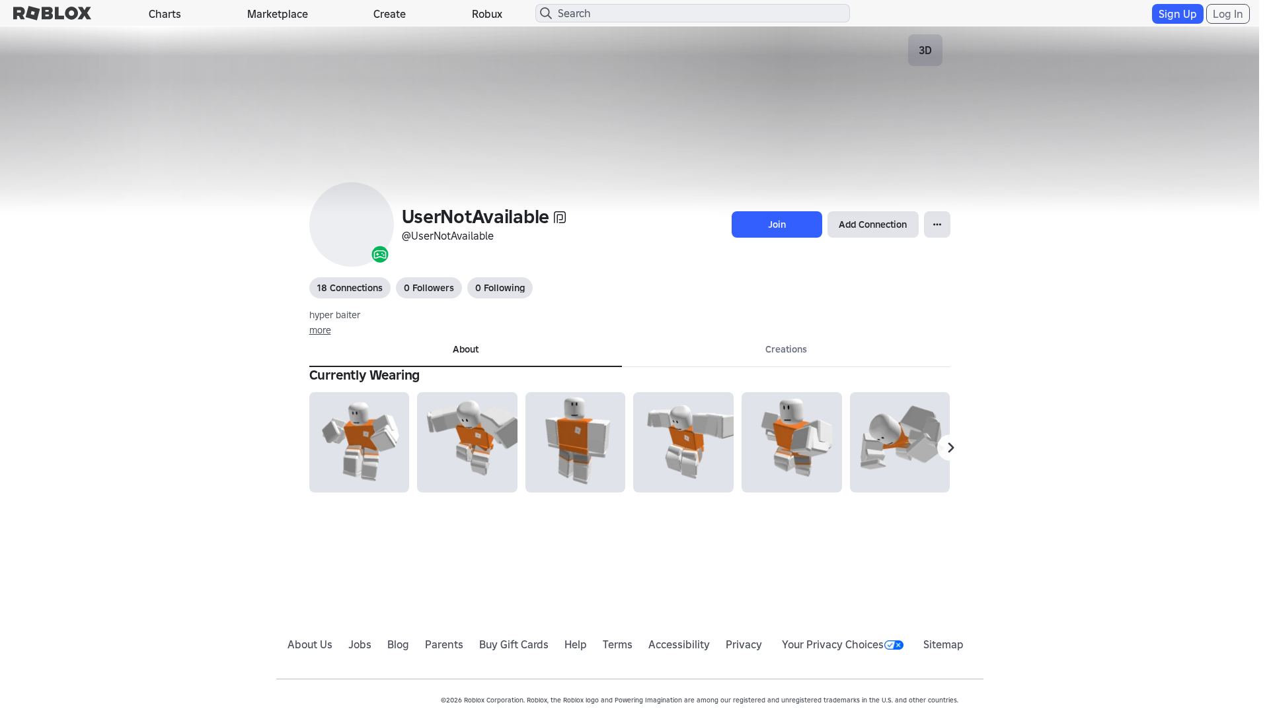
Task: Open the Robux page
Action: (x=487, y=14)
